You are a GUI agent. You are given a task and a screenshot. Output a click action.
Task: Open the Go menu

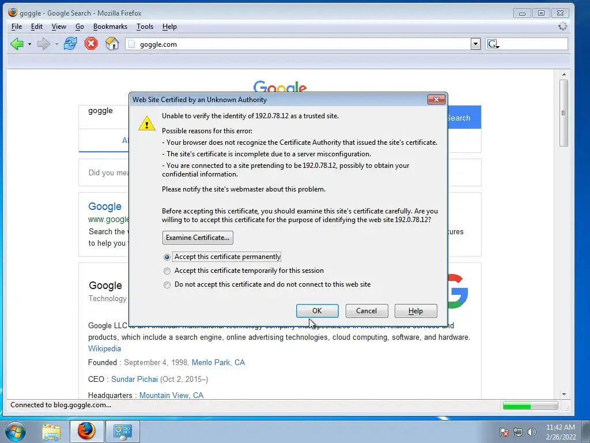80,27
